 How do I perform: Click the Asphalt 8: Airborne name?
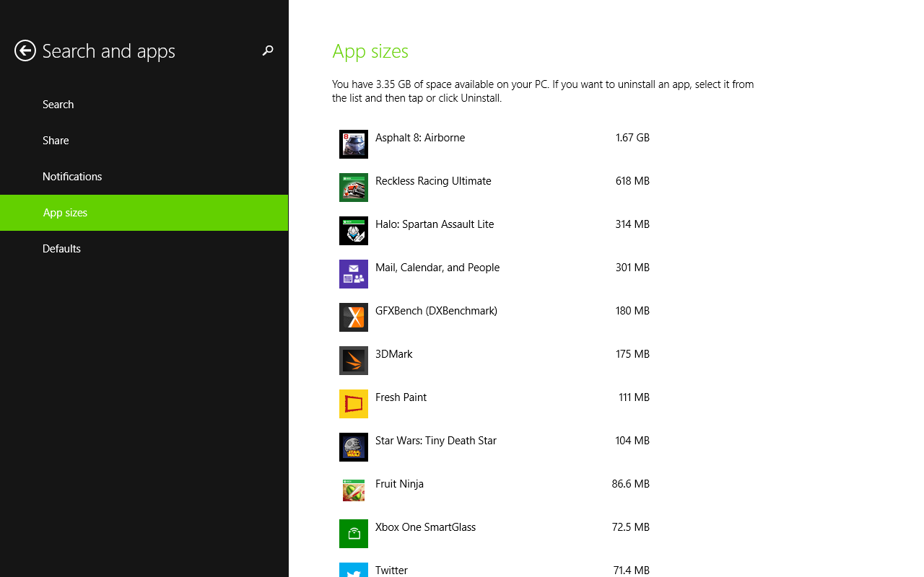(x=420, y=138)
